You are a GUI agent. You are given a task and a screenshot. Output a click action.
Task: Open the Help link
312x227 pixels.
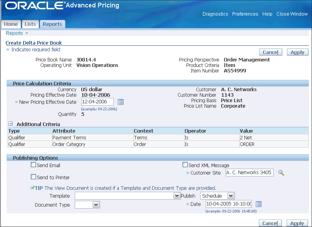pos(267,14)
